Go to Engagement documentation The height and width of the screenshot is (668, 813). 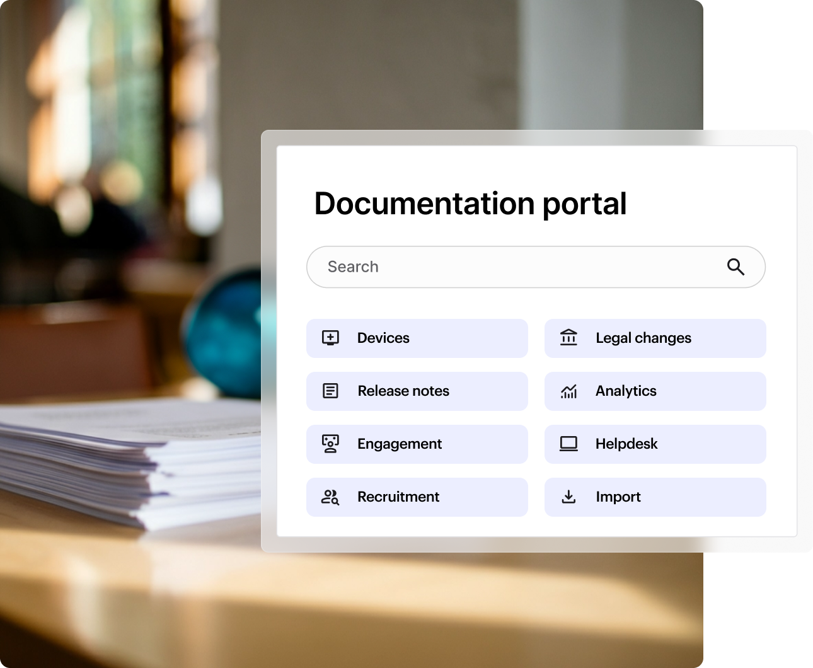400,444
